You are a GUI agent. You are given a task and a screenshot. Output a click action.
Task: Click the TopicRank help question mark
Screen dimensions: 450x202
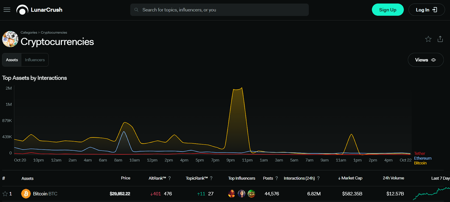coord(211,178)
